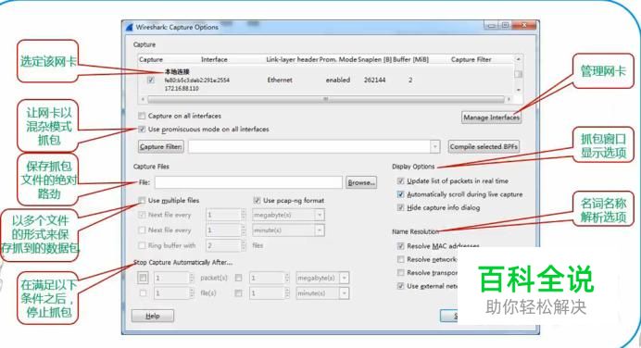The image size is (641, 348).
Task: Click the interface list scroll-down arrow
Action: coord(518,90)
